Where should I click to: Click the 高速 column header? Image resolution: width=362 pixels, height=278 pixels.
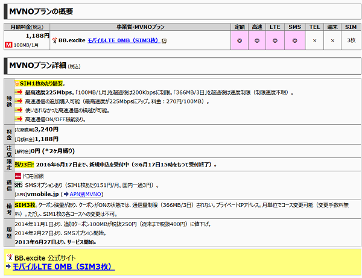pyautogui.click(x=257, y=27)
